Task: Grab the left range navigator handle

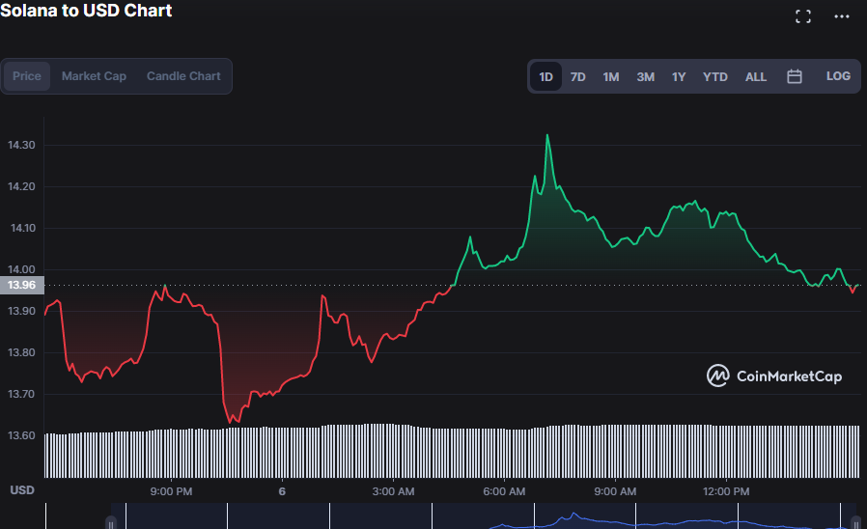Action: 111,523
